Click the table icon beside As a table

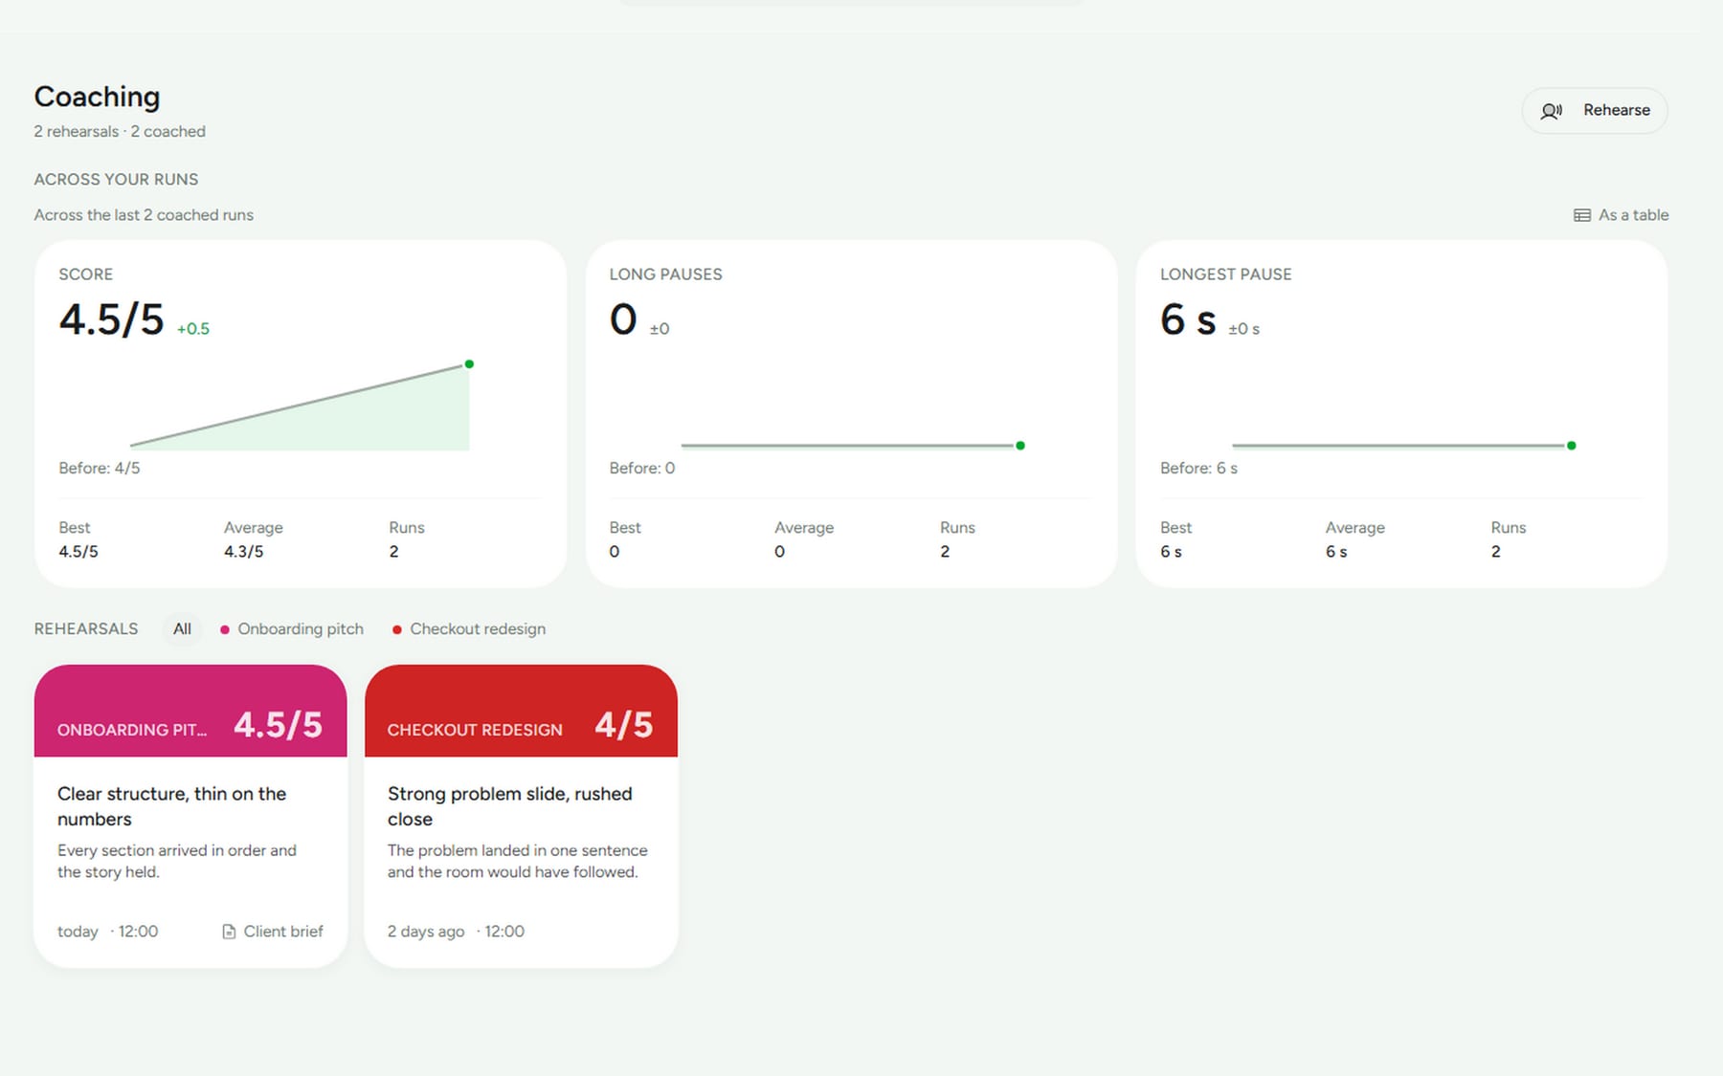(x=1582, y=215)
